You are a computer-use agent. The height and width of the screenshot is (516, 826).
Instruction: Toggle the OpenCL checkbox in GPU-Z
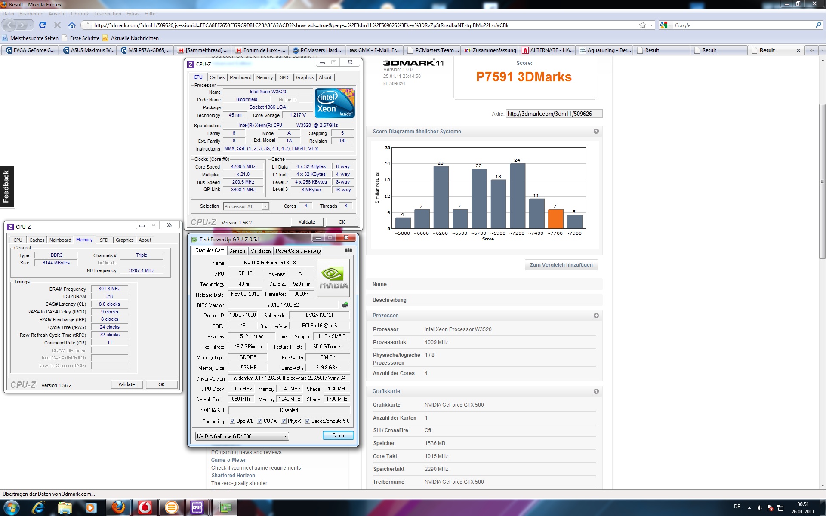coord(232,421)
